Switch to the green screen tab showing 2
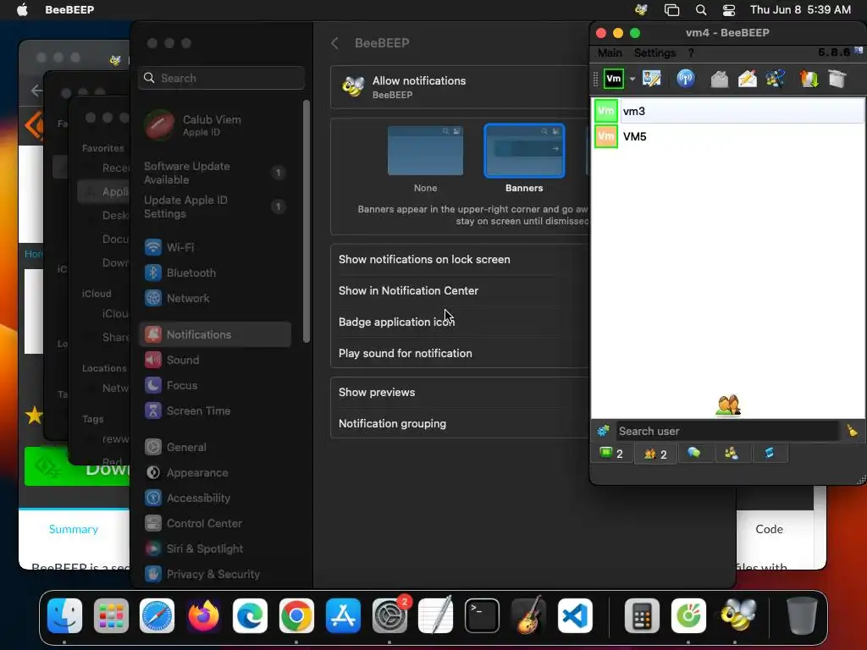The height and width of the screenshot is (650, 867). [611, 454]
